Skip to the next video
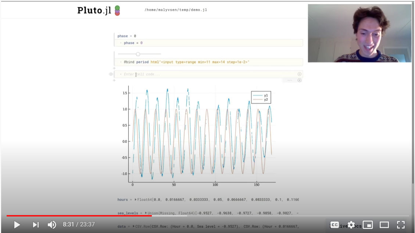The image size is (415, 233). point(36,225)
